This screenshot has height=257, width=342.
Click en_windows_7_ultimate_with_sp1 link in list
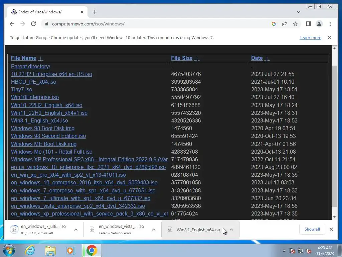tap(80, 198)
